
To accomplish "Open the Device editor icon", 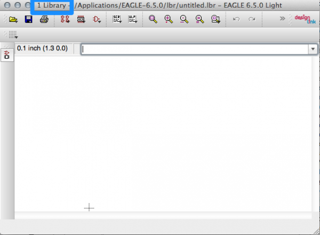I will (66, 19).
